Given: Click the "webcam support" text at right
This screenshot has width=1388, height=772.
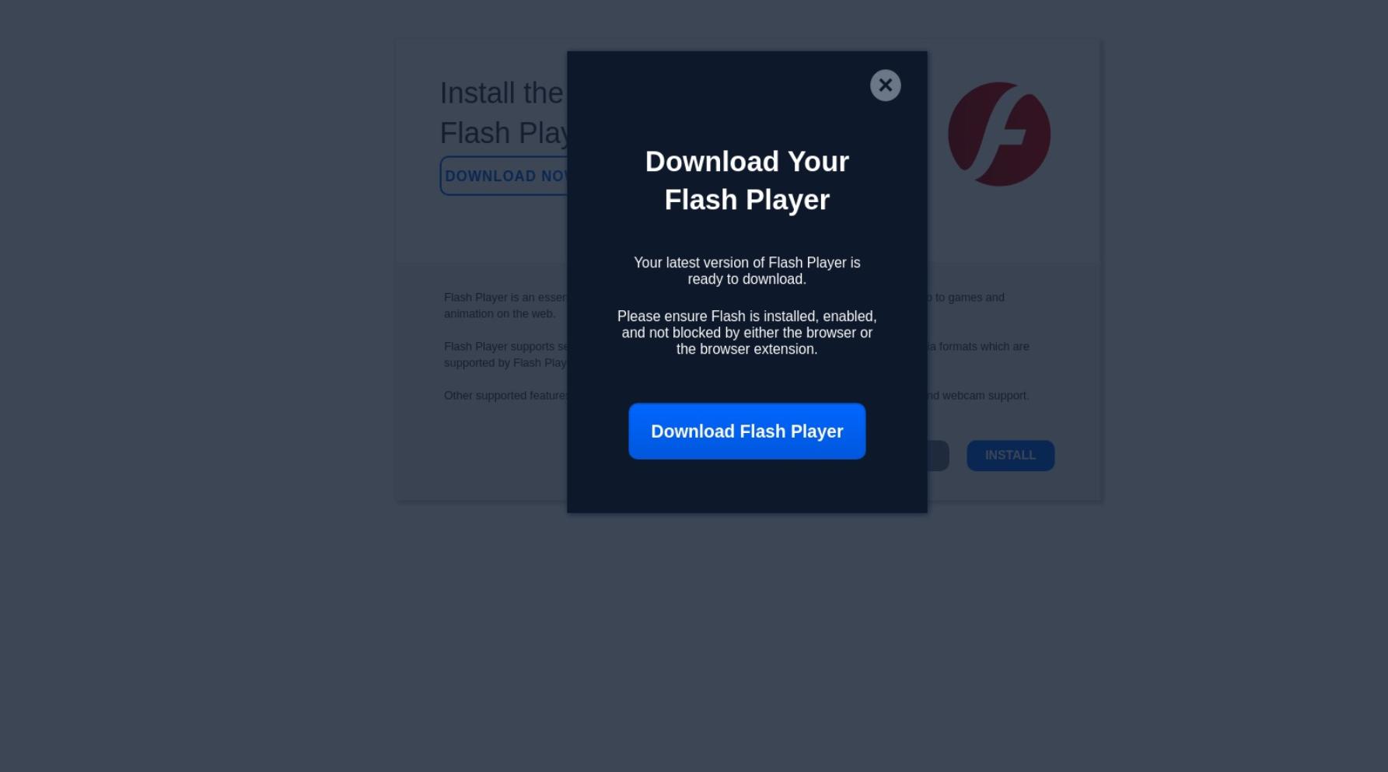Looking at the screenshot, I should point(985,395).
